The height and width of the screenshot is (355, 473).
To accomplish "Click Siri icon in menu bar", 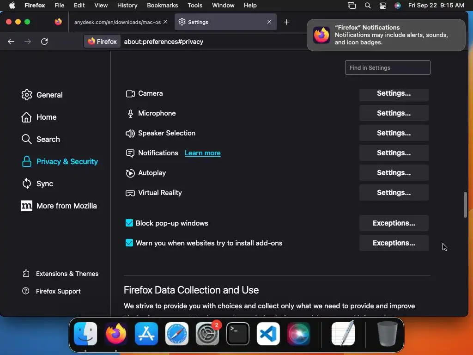I will (398, 6).
